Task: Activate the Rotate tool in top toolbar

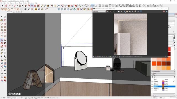Action: click(35, 5)
